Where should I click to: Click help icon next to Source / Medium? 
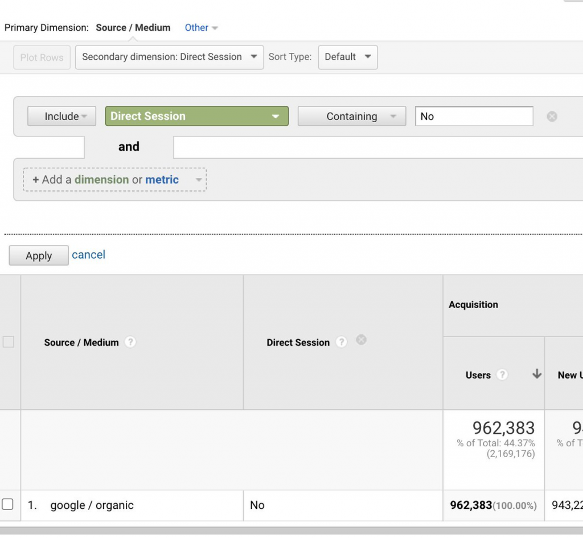click(x=130, y=342)
